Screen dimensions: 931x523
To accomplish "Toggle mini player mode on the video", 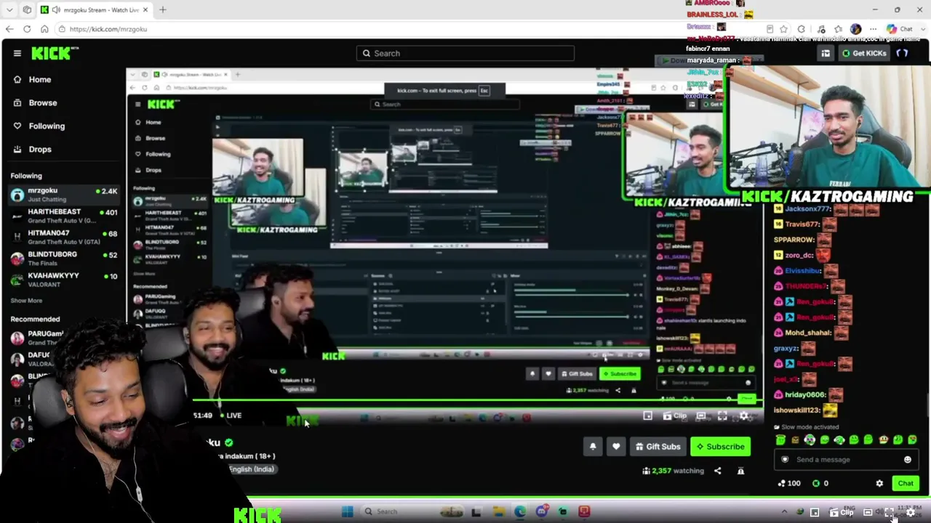I will (x=648, y=416).
